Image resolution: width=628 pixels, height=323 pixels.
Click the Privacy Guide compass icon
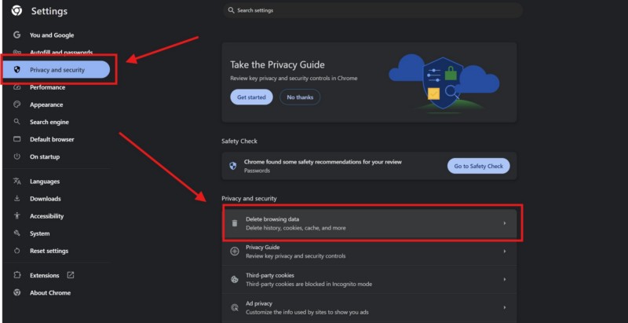pyautogui.click(x=234, y=251)
